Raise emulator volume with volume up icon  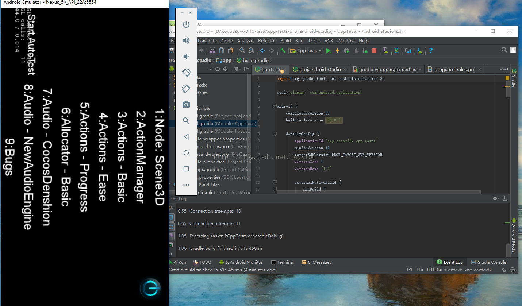(186, 40)
